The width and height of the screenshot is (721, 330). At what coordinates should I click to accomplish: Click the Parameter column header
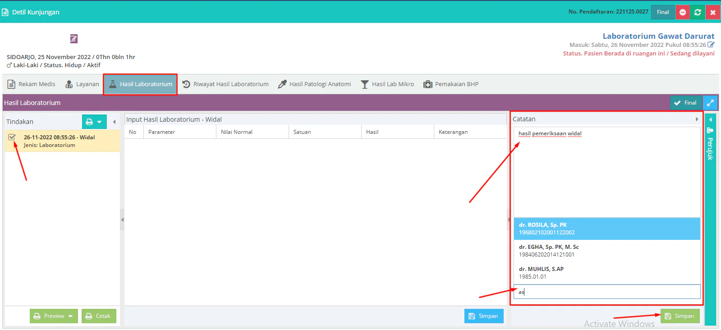pos(179,132)
